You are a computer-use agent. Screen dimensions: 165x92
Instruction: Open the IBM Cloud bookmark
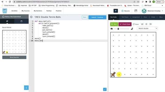(x=146, y=6)
